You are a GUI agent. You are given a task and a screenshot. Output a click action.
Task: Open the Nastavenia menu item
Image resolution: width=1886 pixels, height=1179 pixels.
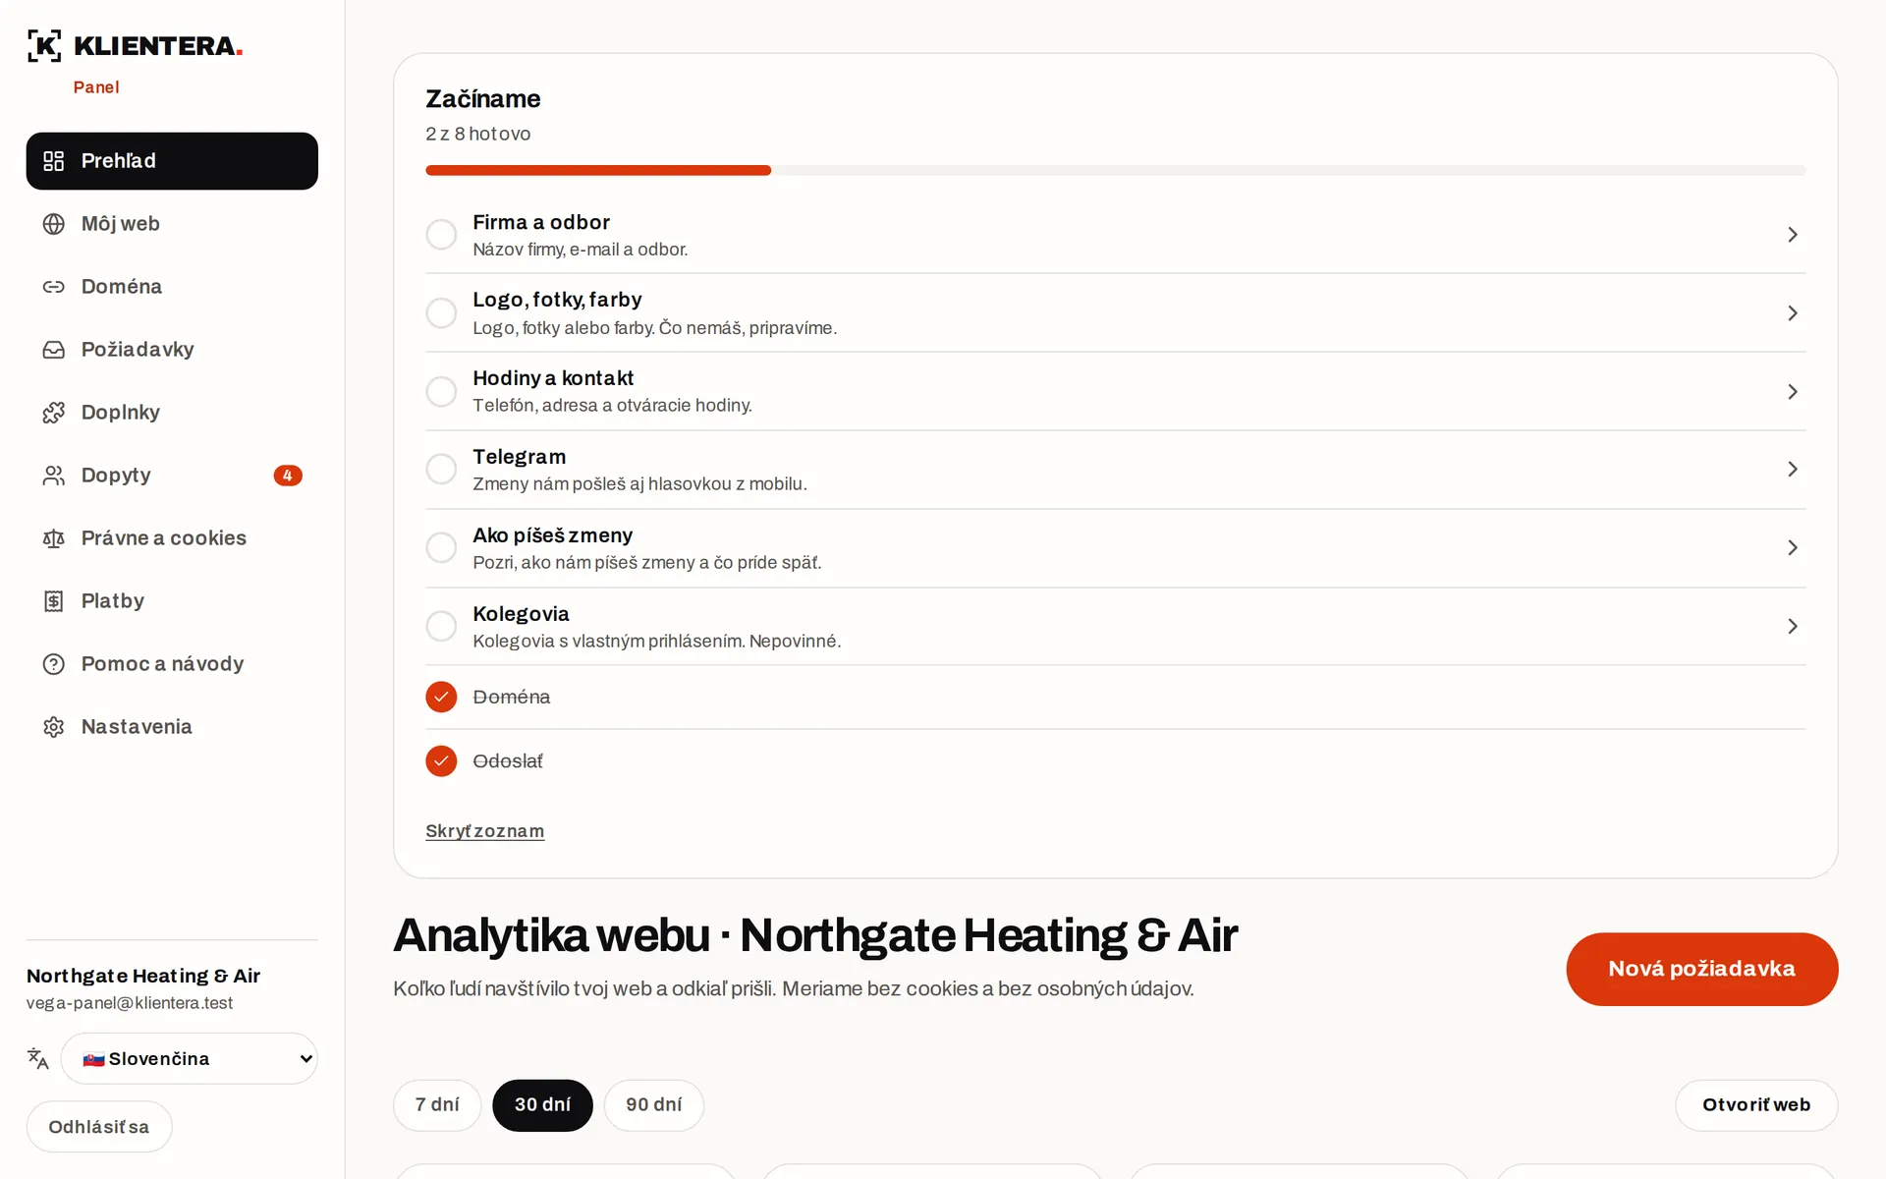click(172, 727)
